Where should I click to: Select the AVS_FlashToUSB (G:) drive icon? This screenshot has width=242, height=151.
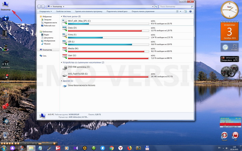point(65,75)
